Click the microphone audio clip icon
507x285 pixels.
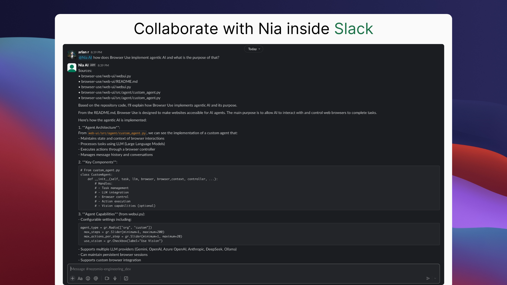tap(115, 278)
